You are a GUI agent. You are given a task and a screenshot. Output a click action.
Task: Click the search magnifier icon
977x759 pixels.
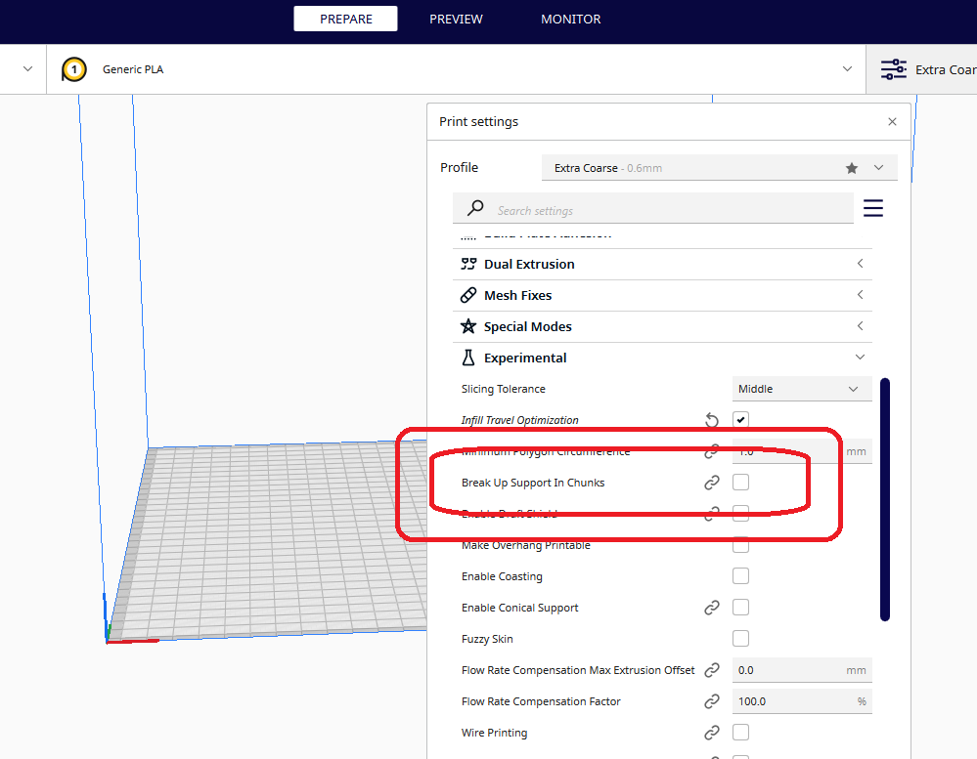click(475, 208)
